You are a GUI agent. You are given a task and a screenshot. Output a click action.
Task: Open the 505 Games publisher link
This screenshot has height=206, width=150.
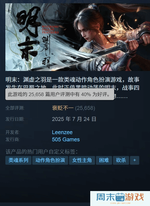[66, 140]
